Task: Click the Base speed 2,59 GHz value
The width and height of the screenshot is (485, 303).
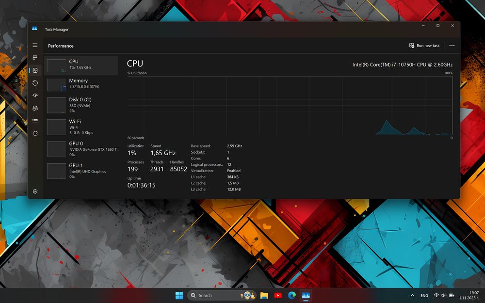Action: pyautogui.click(x=234, y=146)
